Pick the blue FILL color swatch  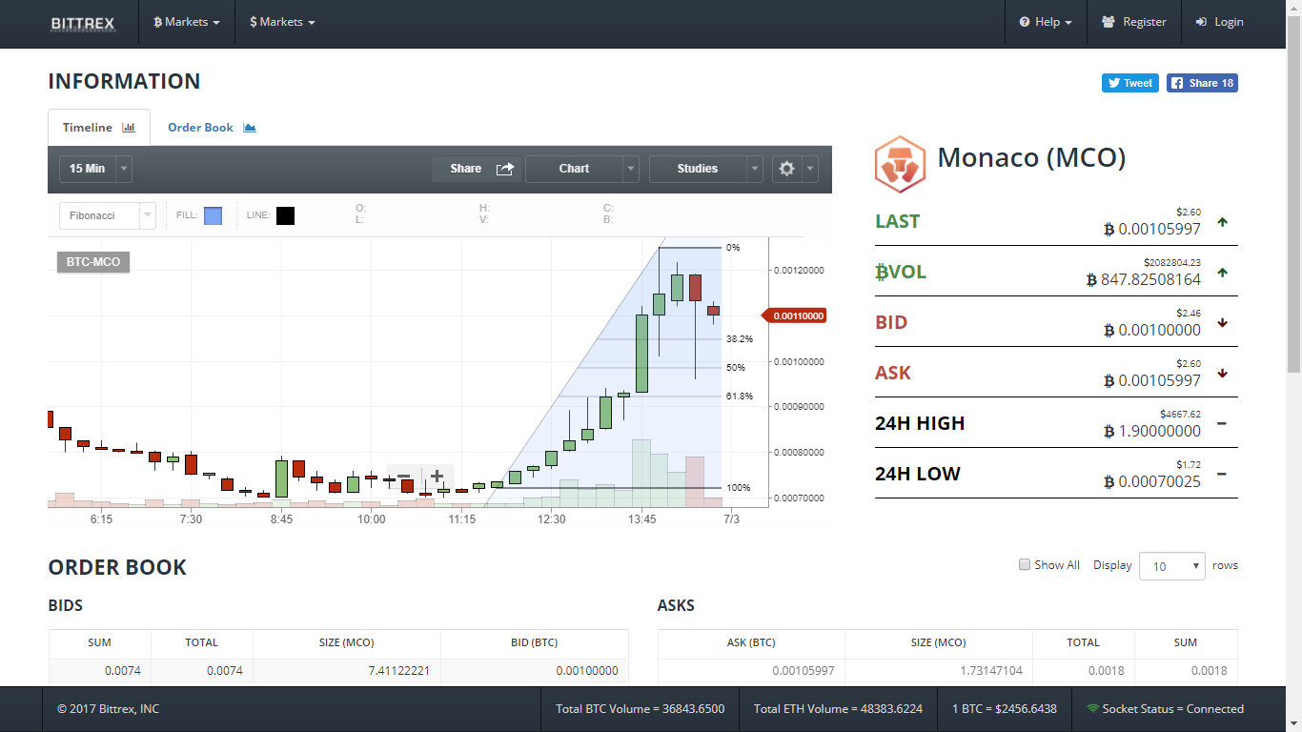pos(214,215)
